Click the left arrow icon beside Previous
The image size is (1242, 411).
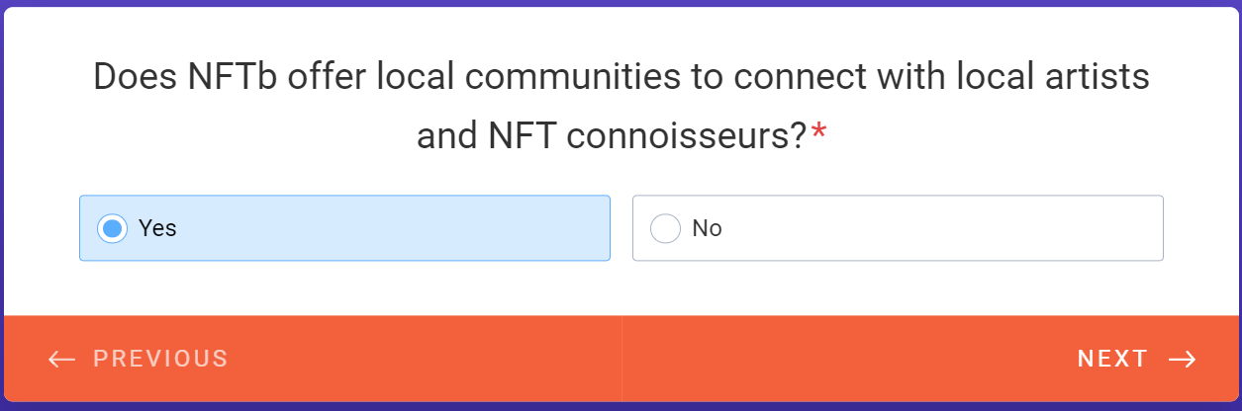coord(61,359)
